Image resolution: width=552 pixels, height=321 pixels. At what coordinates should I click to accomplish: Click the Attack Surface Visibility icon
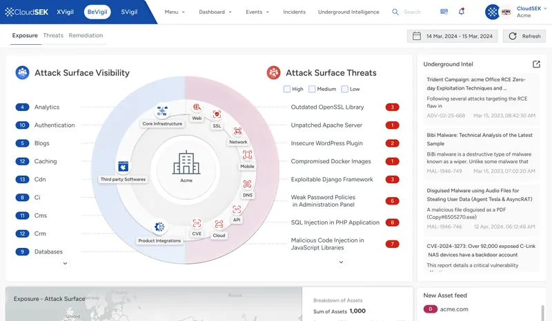(23, 73)
